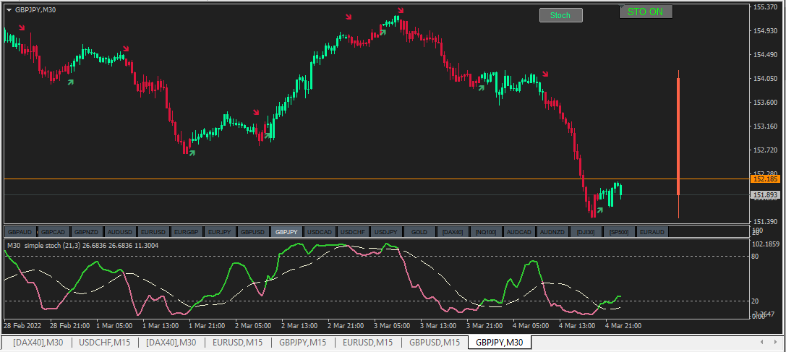
Task: Switch chart symbol to GBPCAD
Action: (53, 232)
